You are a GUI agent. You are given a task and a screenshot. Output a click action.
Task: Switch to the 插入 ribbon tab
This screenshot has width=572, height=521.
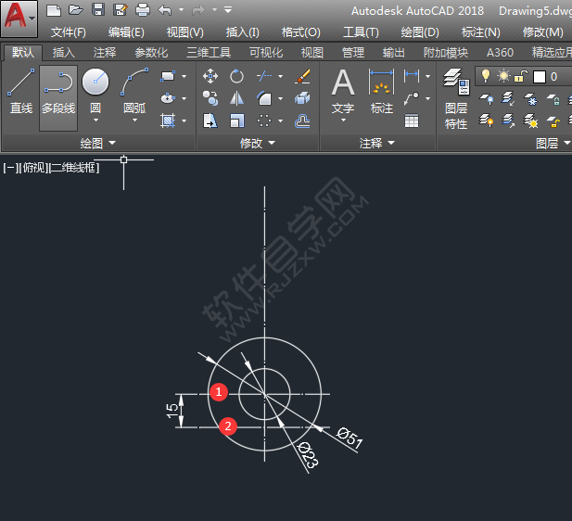(64, 53)
